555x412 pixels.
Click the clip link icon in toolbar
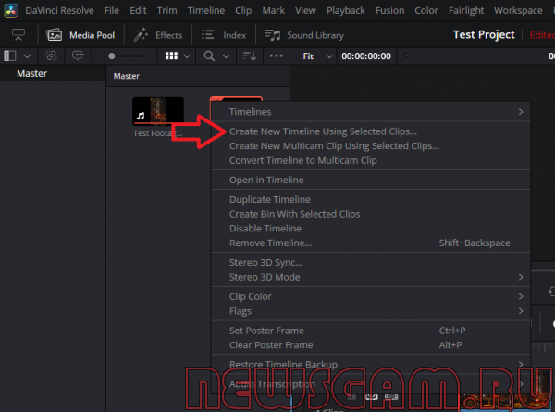pyautogui.click(x=51, y=56)
